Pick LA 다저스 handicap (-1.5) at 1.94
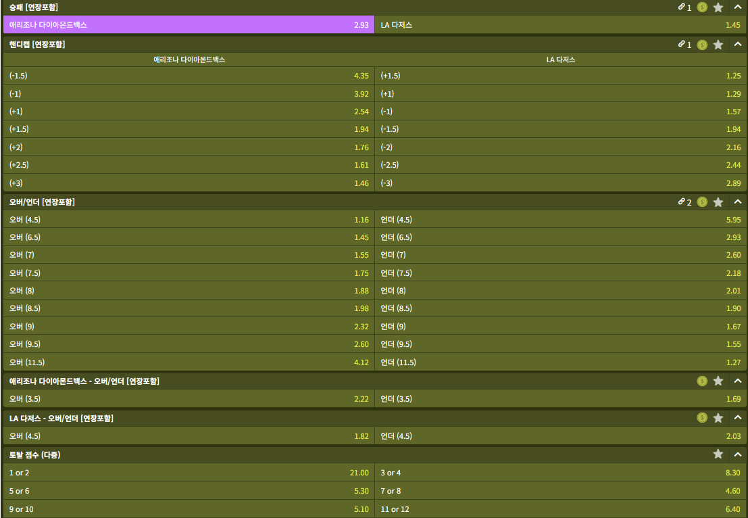 point(561,129)
